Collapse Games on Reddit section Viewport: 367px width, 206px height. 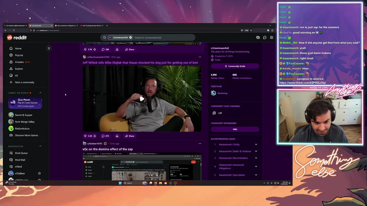(40, 93)
